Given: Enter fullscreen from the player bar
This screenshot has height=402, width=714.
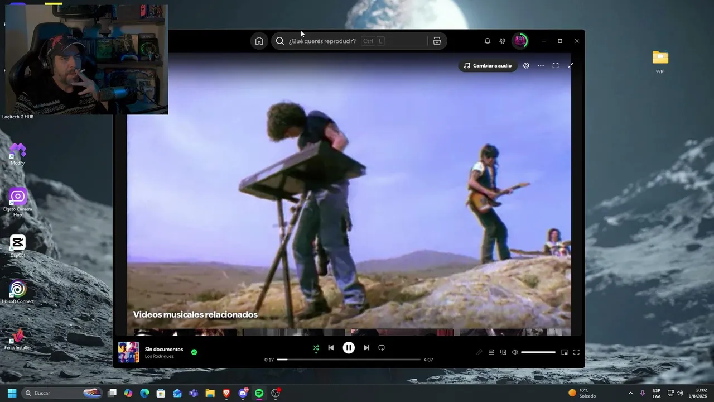Looking at the screenshot, I should [x=576, y=352].
